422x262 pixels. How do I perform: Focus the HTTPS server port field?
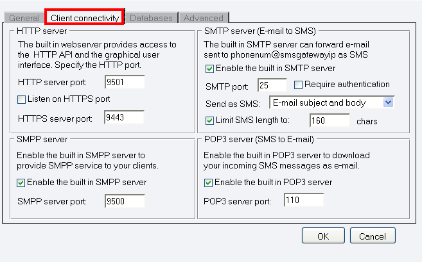point(124,117)
